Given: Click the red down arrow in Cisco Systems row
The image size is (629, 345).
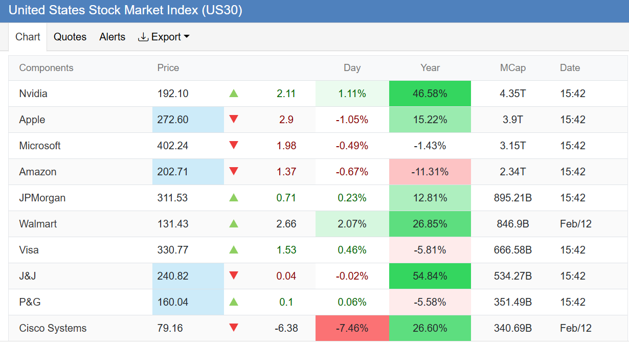Looking at the screenshot, I should [234, 328].
